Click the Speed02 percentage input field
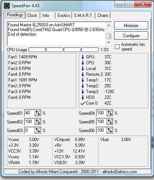 (x=30, y=122)
